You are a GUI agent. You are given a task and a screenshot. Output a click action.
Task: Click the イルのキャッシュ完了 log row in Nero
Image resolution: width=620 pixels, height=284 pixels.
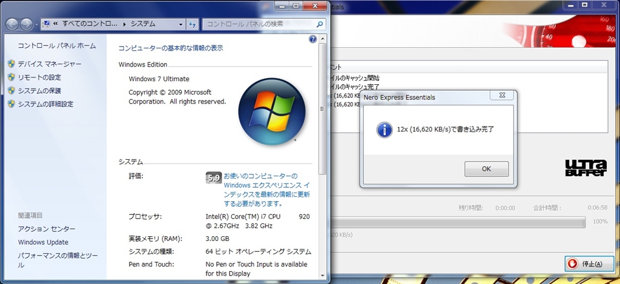[356, 87]
